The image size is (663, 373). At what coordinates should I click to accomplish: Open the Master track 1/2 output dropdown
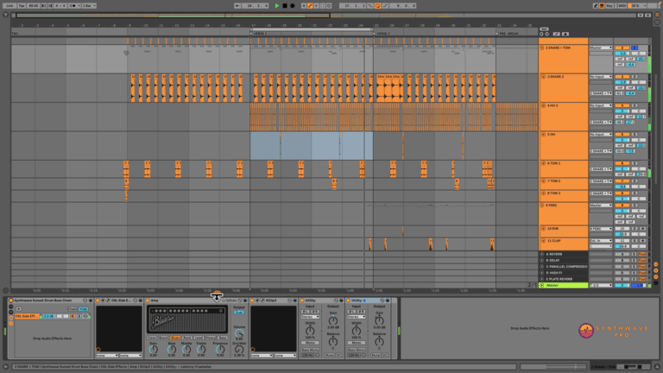601,286
